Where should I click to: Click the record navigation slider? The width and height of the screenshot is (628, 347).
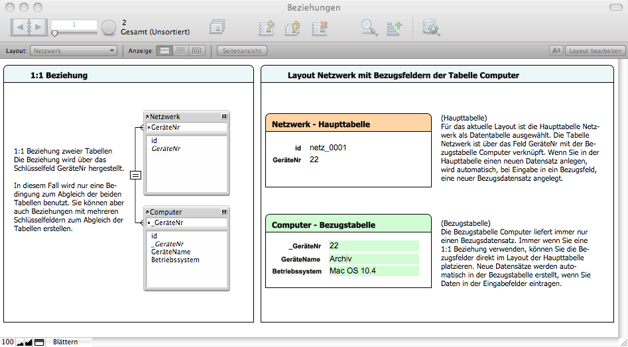(x=54, y=32)
